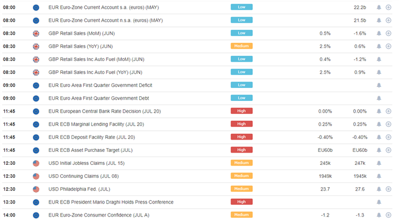This screenshot has height=220, width=399.
Task: Expand details for USD Philadelphia Fed row
Action: (388, 189)
